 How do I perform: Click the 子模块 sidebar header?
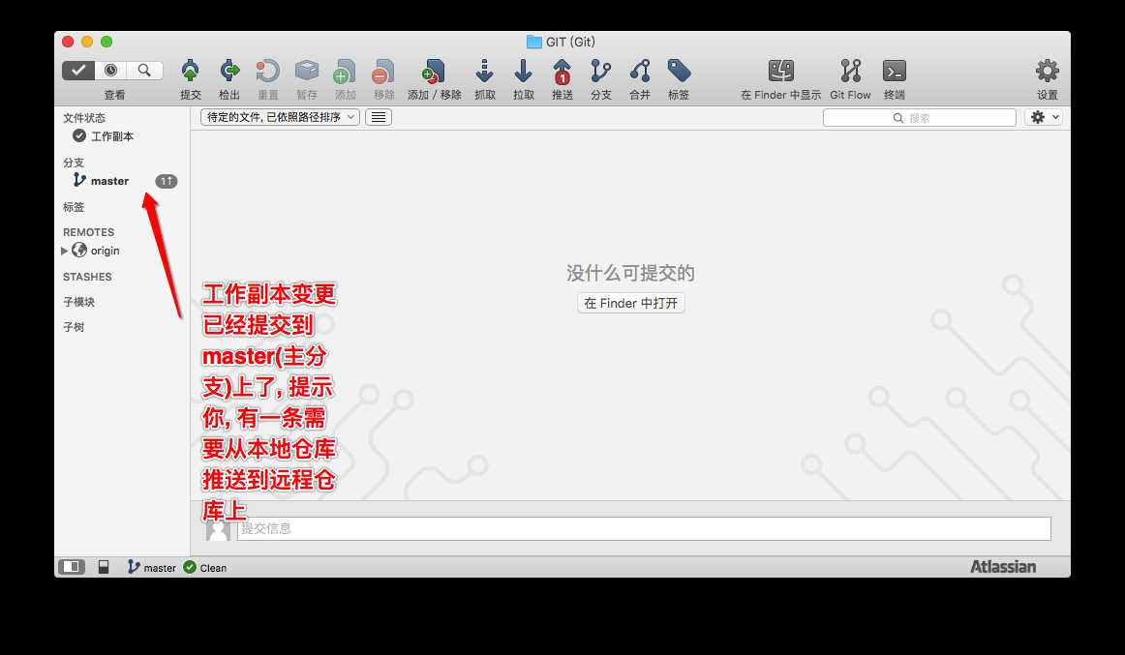pos(79,302)
